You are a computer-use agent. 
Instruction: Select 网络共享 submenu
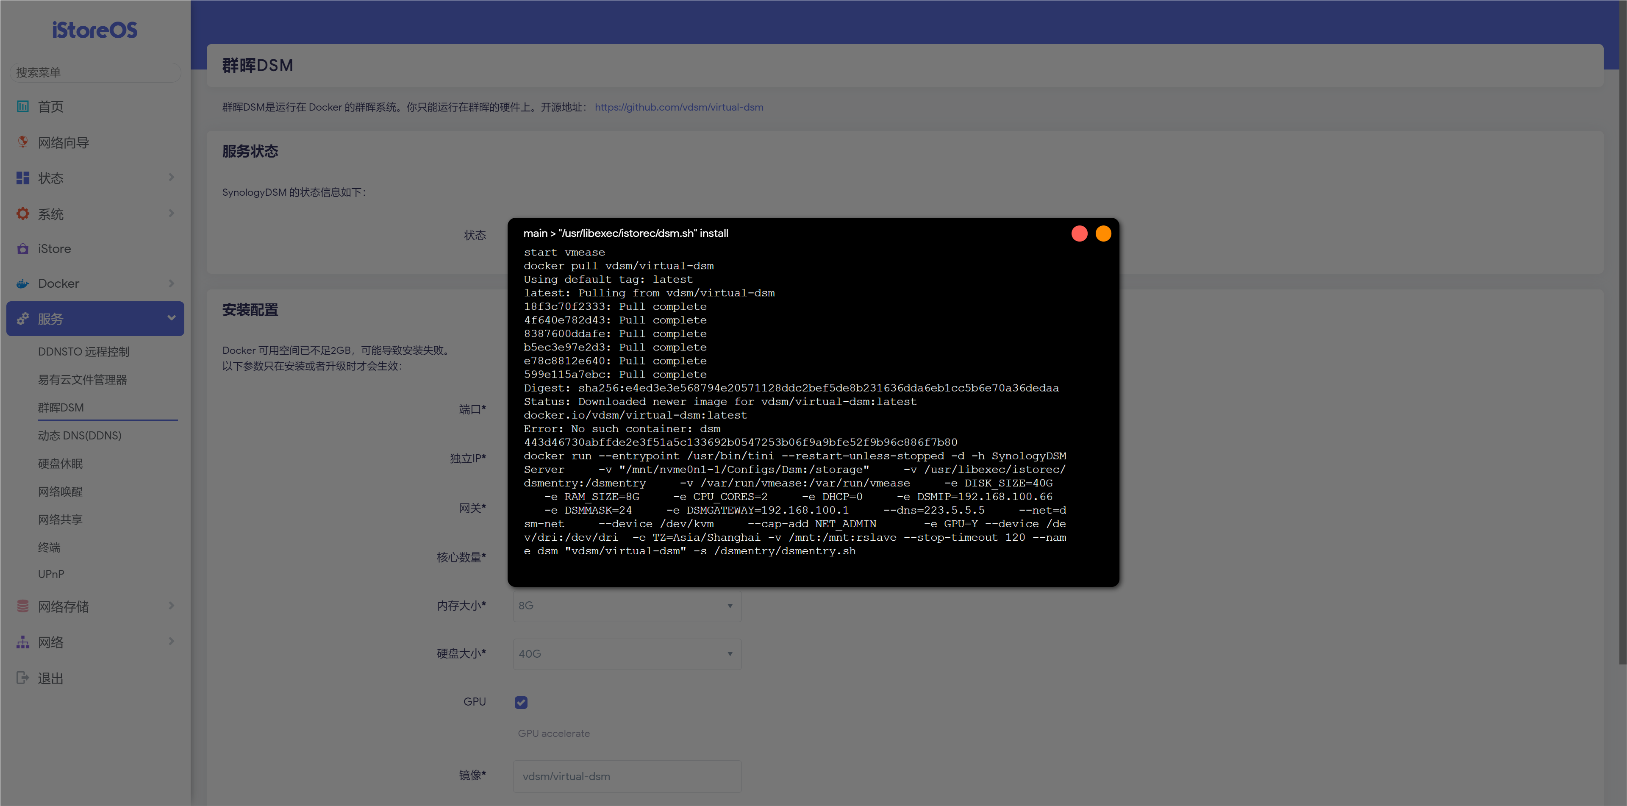pyautogui.click(x=60, y=519)
